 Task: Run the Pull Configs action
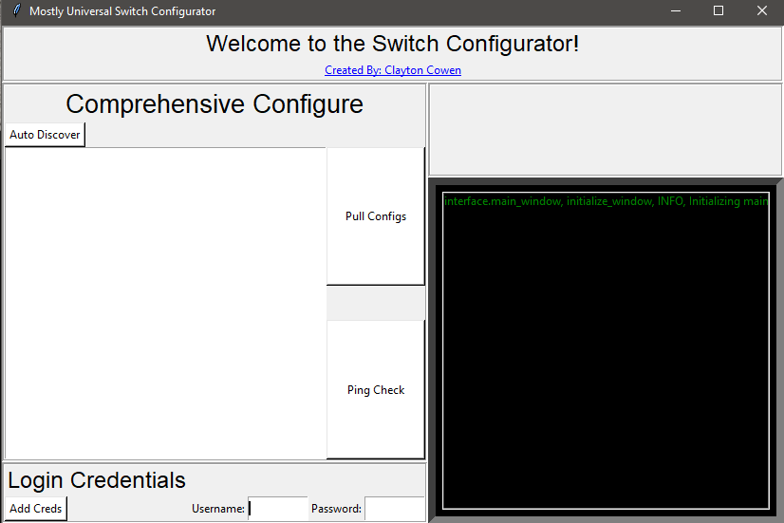tap(376, 216)
